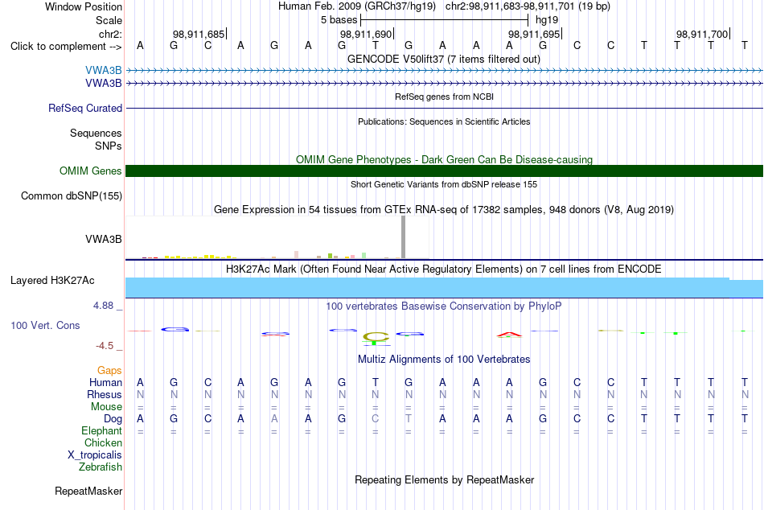This screenshot has height=510, width=764.
Task: Click position marker 98,911,695
Action: pos(535,34)
